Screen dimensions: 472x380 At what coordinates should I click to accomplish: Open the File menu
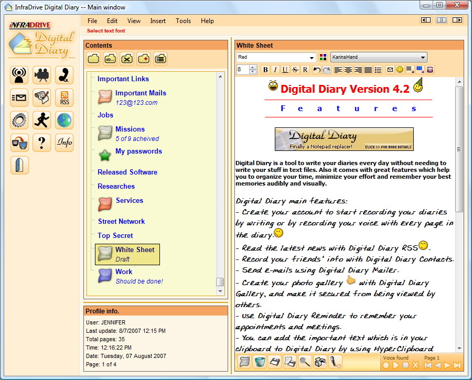point(92,21)
